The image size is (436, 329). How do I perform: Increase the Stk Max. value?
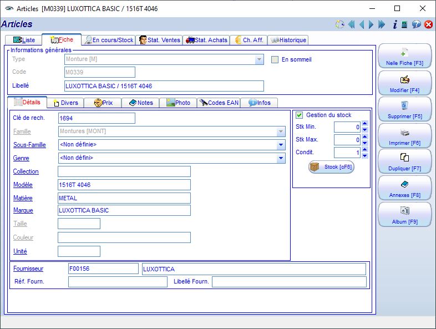(x=365, y=136)
